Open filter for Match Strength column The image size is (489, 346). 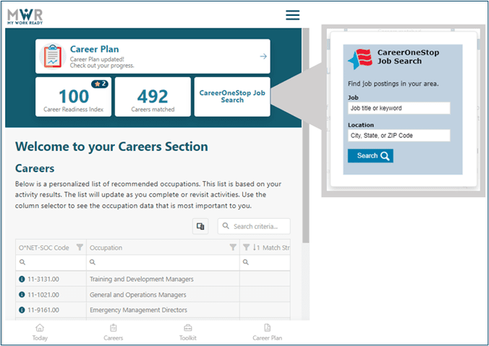coord(246,248)
